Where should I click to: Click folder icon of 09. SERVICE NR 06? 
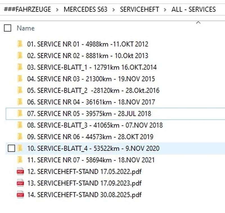pos(20,136)
